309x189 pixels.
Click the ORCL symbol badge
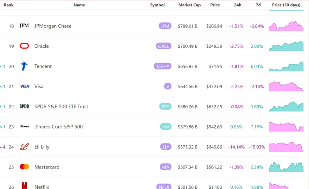(x=164, y=46)
